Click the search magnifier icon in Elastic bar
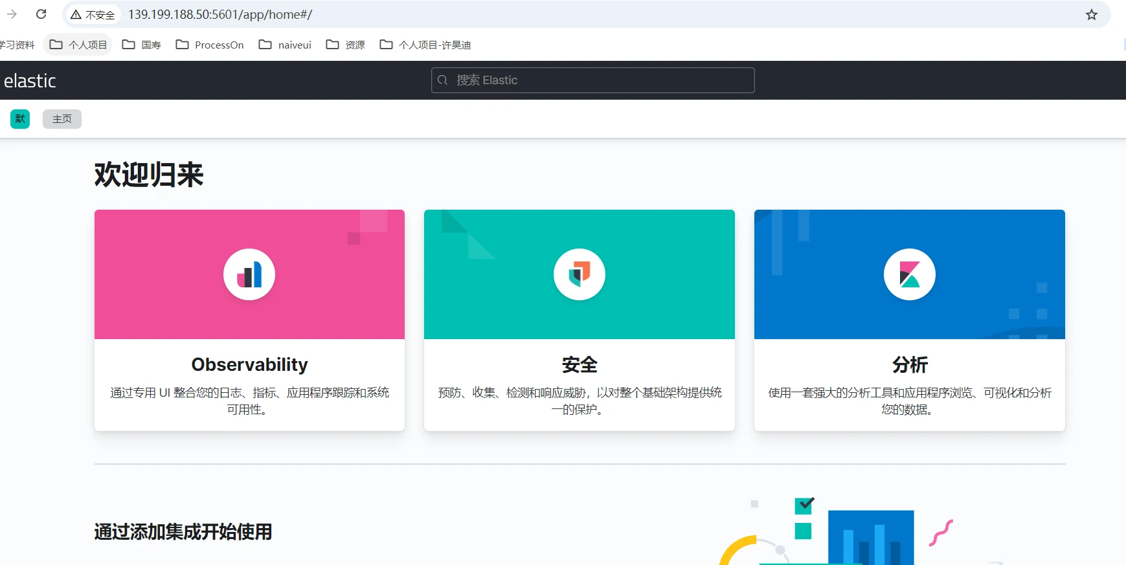 [443, 80]
